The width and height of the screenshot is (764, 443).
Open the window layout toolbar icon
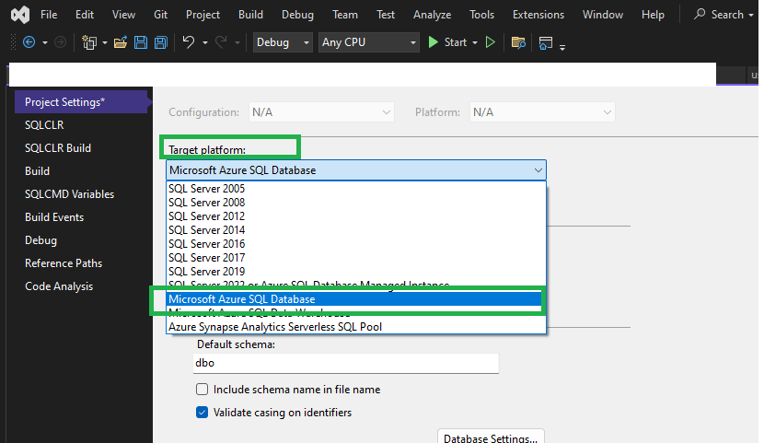point(546,43)
